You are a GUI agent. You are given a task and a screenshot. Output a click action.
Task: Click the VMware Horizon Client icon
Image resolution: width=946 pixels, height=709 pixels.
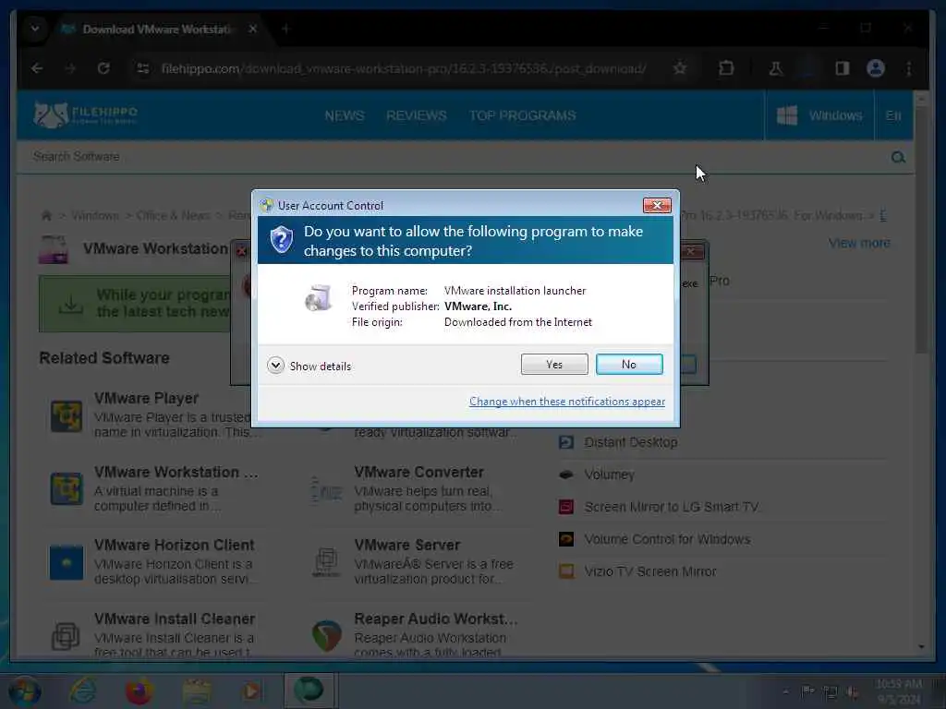click(x=67, y=562)
